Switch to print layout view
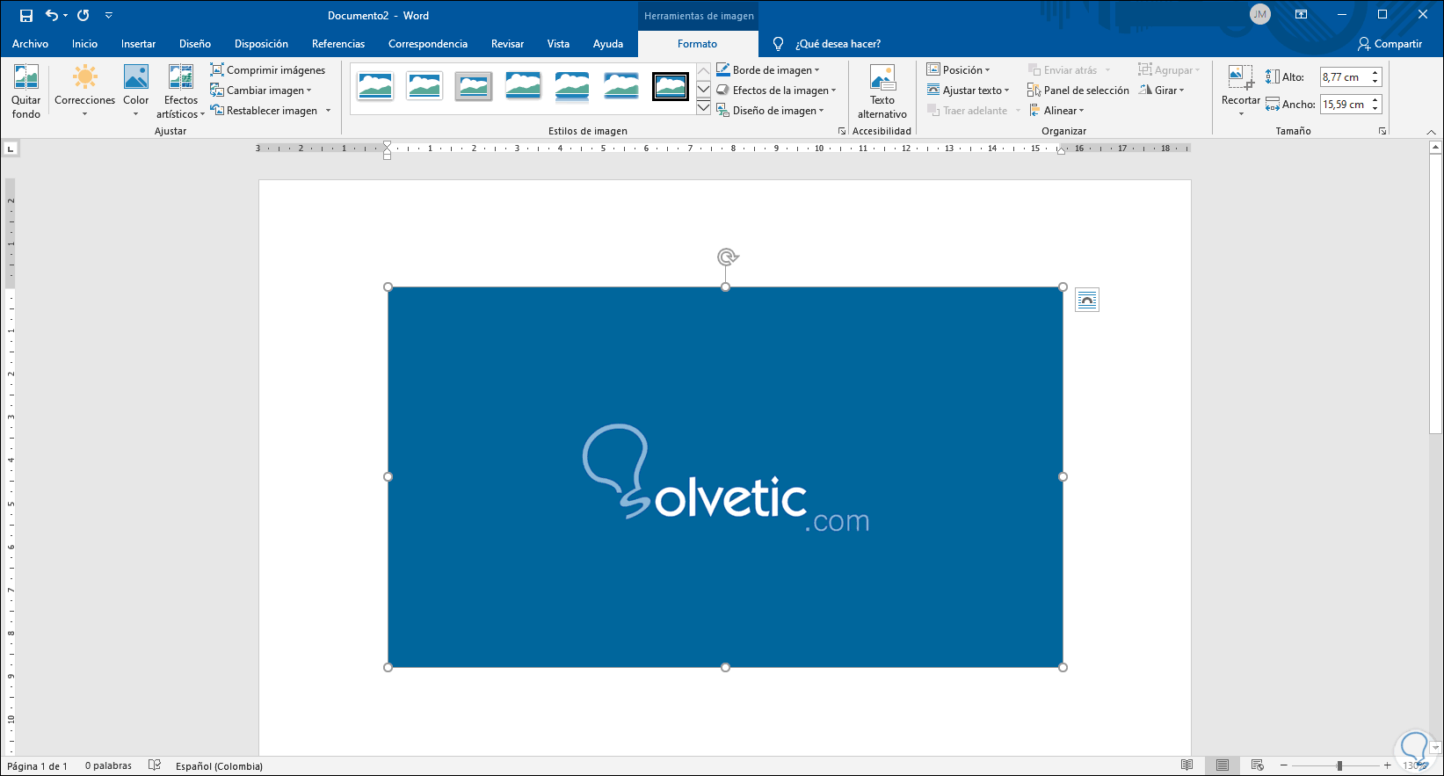Screen dimensions: 1444x776 [1223, 765]
